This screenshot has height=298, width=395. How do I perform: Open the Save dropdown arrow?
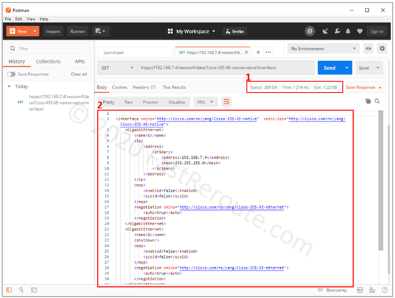(x=378, y=68)
